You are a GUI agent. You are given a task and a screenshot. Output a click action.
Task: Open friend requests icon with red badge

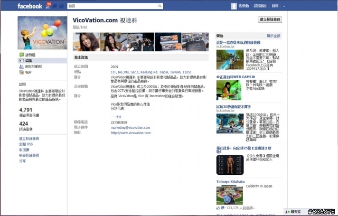pos(48,6)
